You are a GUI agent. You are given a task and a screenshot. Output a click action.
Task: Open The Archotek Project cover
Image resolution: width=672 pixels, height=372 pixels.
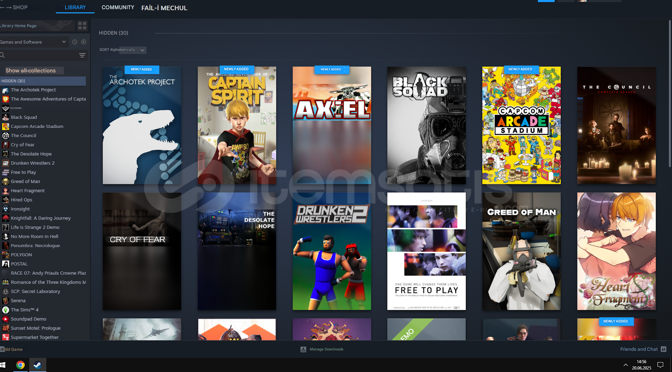142,125
